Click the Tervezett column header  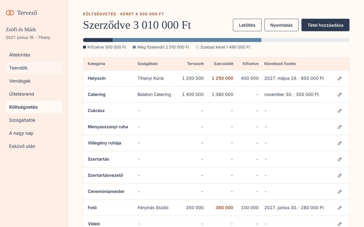(x=195, y=64)
